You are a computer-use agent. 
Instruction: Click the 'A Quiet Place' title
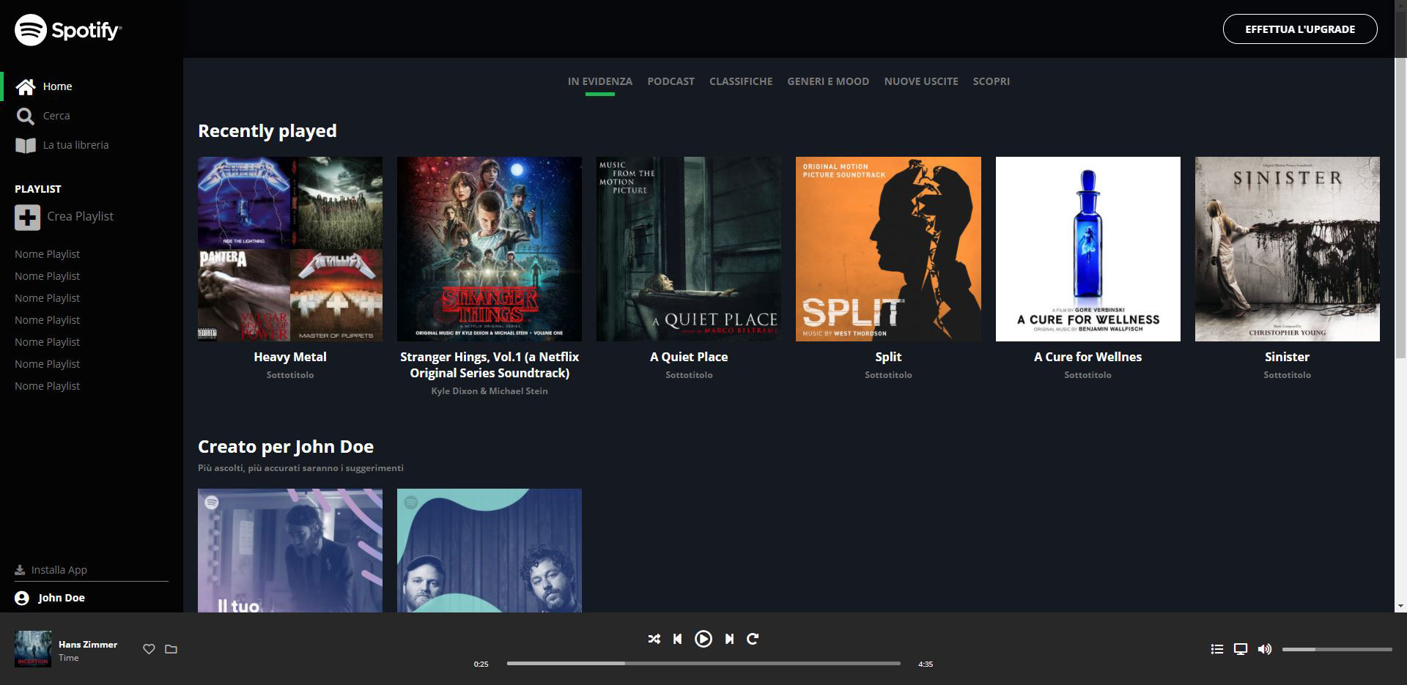coord(689,357)
